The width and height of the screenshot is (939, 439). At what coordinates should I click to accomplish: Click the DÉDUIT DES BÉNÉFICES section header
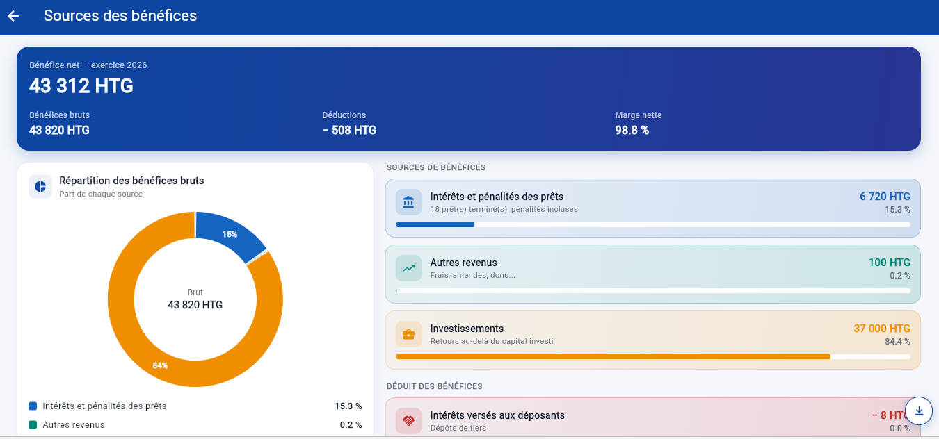coord(435,386)
